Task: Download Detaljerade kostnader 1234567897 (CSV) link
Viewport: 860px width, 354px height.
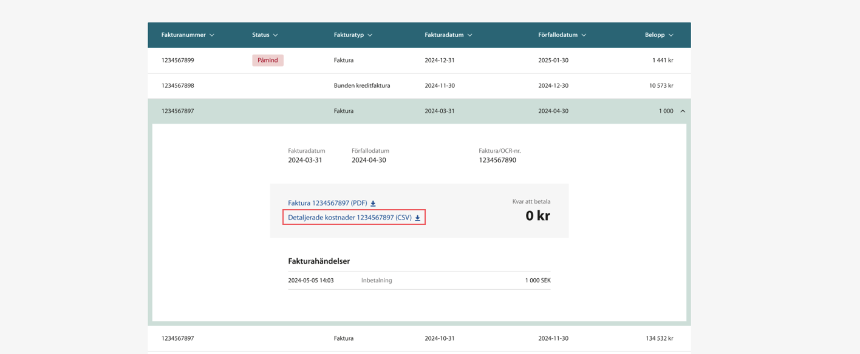Action: (x=349, y=218)
